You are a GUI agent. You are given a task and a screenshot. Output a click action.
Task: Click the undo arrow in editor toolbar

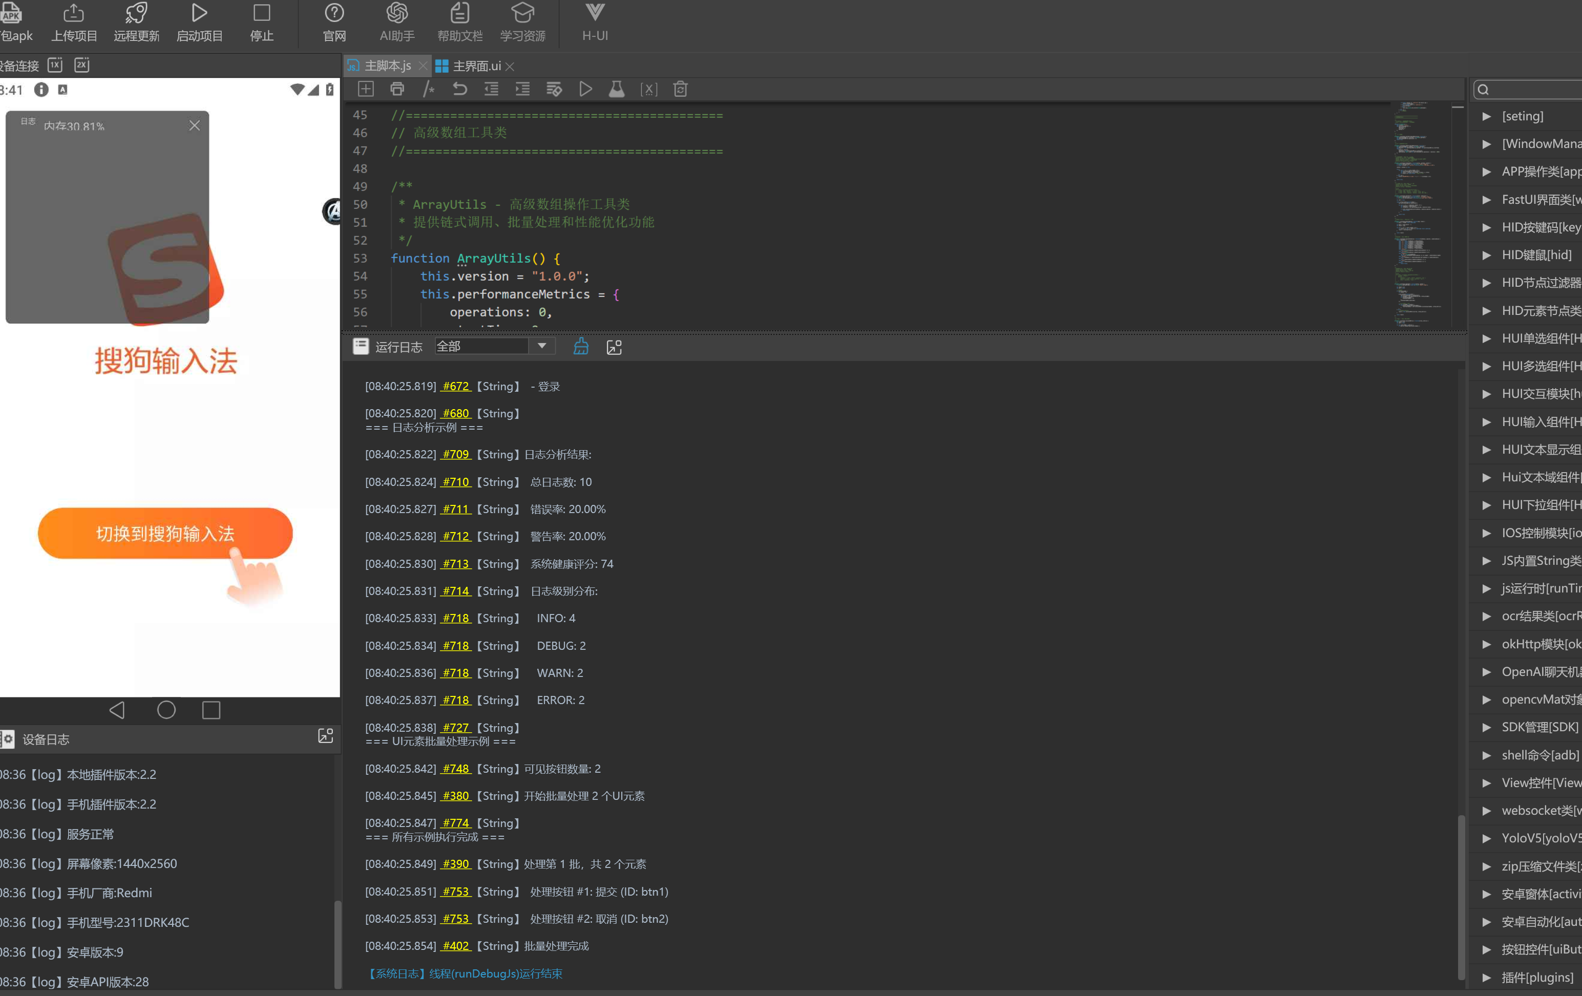tap(460, 89)
